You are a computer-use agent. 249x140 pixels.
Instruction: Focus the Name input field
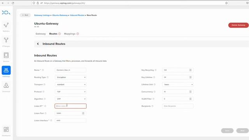(x=71, y=70)
